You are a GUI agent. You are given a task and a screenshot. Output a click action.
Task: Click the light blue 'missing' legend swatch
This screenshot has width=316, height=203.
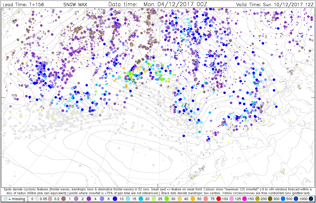(x=5, y=199)
